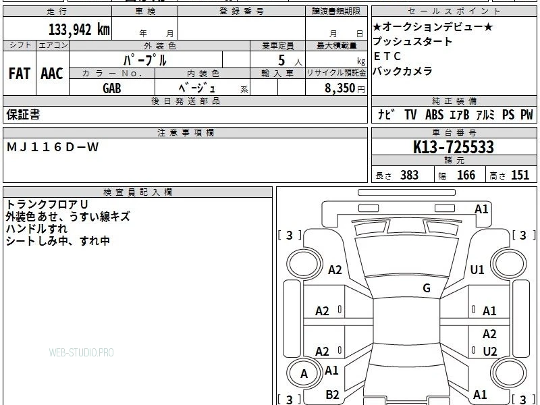Click the ナビ equipment label
The height and width of the screenshot is (405, 540).
386,114
